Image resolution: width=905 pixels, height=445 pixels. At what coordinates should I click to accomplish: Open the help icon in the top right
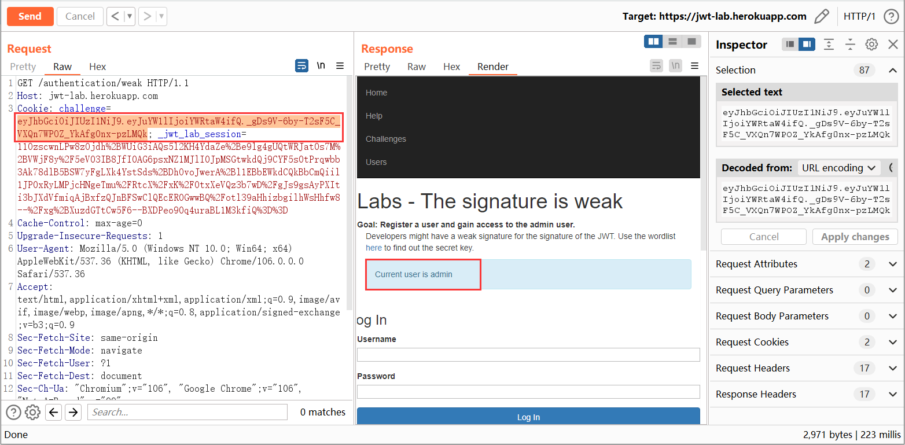tap(891, 16)
